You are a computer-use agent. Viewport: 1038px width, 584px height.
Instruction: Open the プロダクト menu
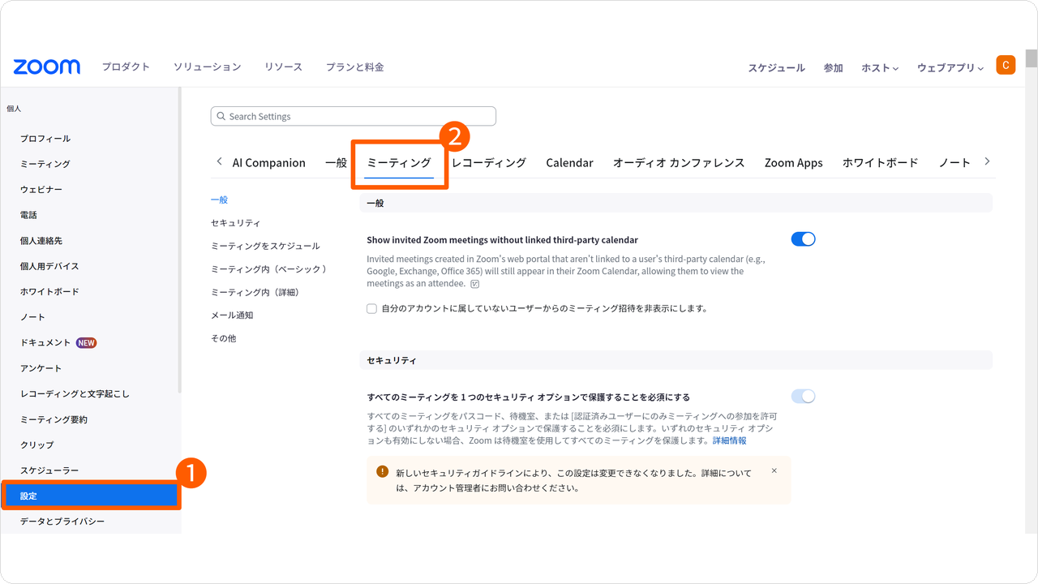(x=126, y=67)
